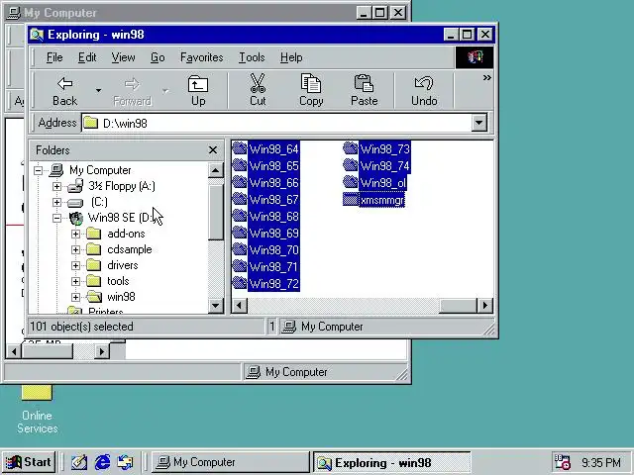
Task: Open the Edit menu
Action: (87, 57)
